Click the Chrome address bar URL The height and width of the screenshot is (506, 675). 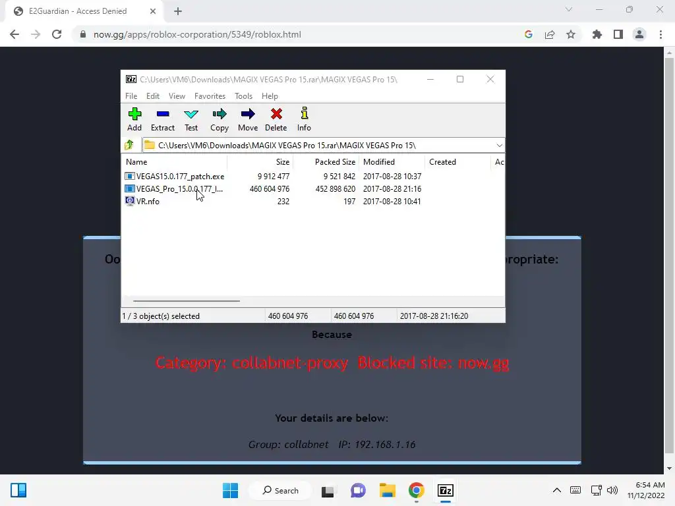[197, 34]
